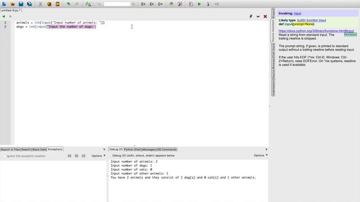The width and height of the screenshot is (360, 202).
Task: Open the Messages tab
Action: pos(148,150)
